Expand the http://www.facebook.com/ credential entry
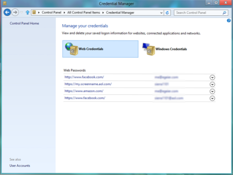 click(x=212, y=77)
